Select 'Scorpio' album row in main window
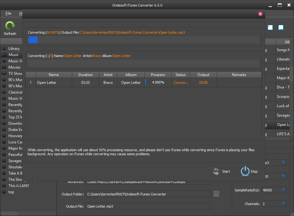The height and width of the screenshot is (216, 294). coord(283,97)
